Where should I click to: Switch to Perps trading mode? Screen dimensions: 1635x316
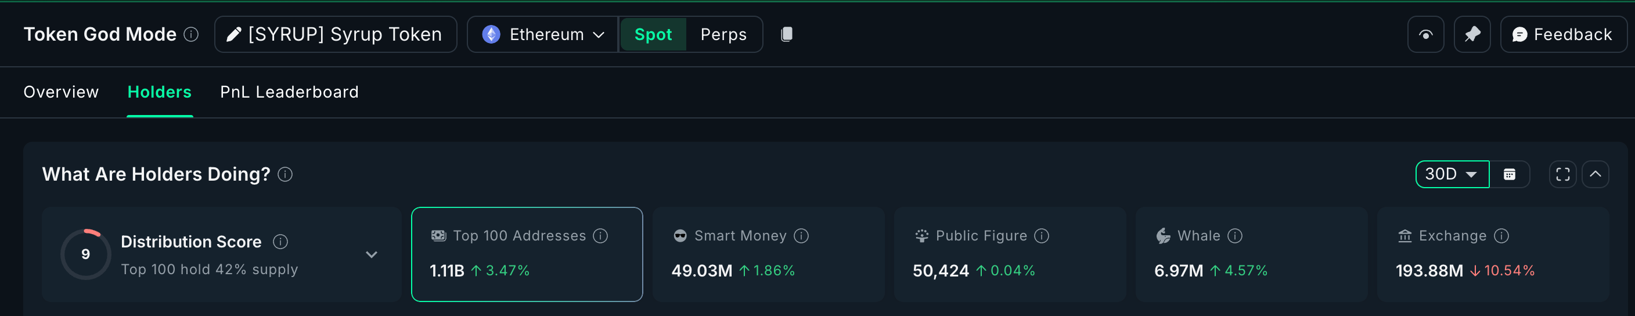coord(723,34)
